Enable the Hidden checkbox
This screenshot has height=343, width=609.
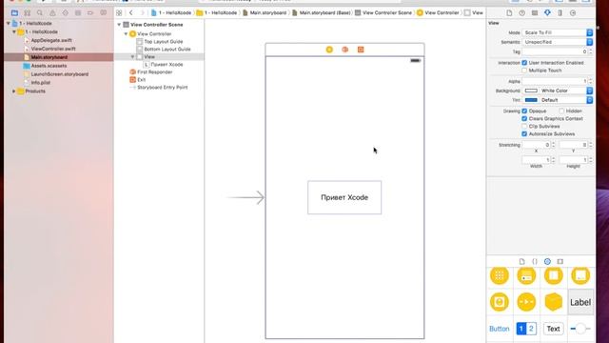(x=561, y=111)
